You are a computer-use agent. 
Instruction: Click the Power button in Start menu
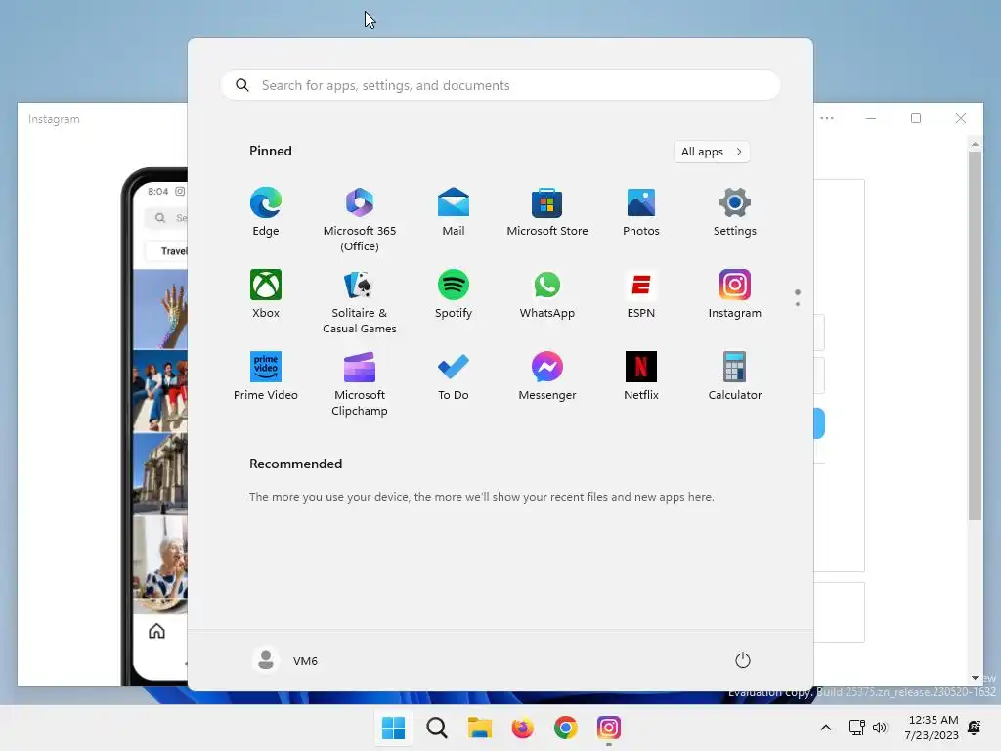click(x=743, y=660)
